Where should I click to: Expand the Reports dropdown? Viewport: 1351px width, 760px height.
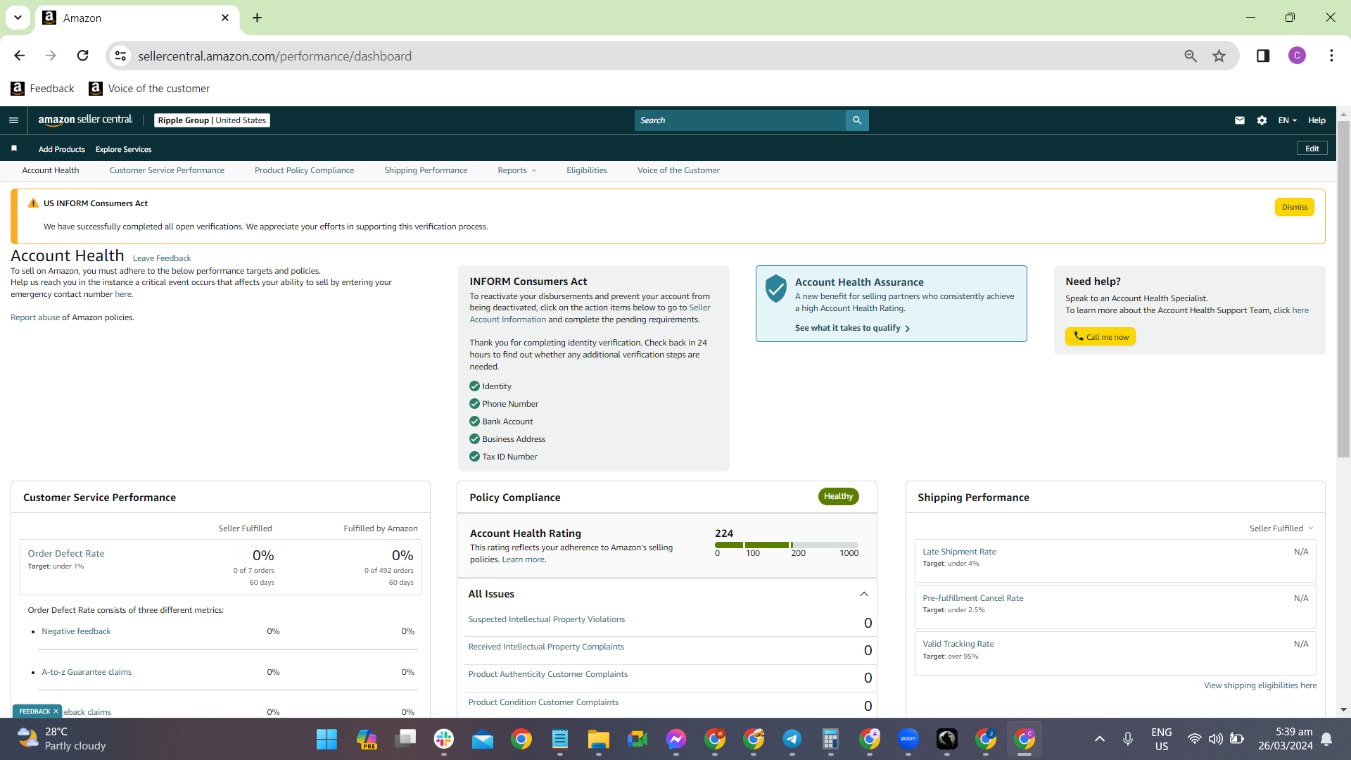tap(516, 170)
